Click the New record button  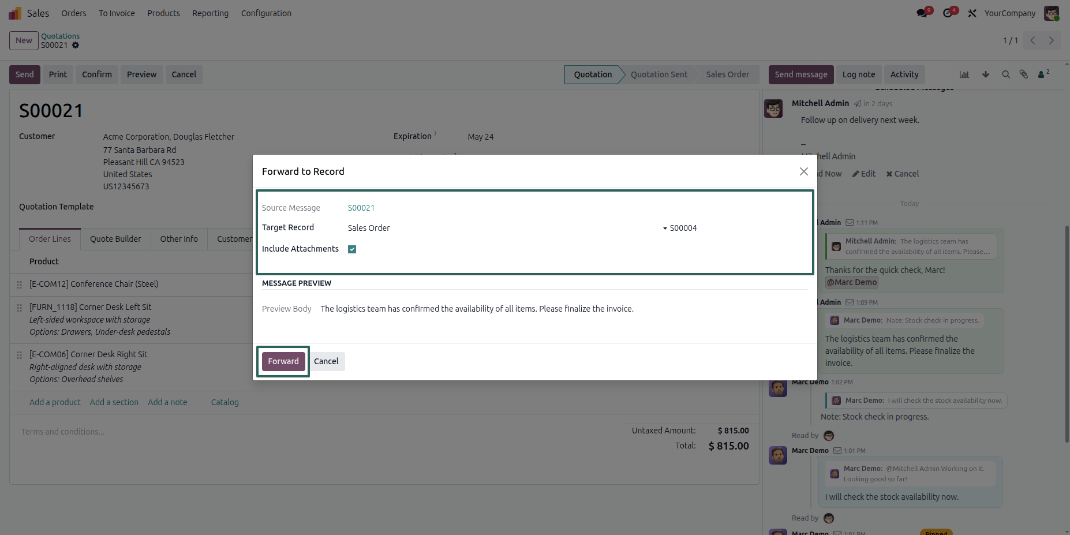[24, 40]
